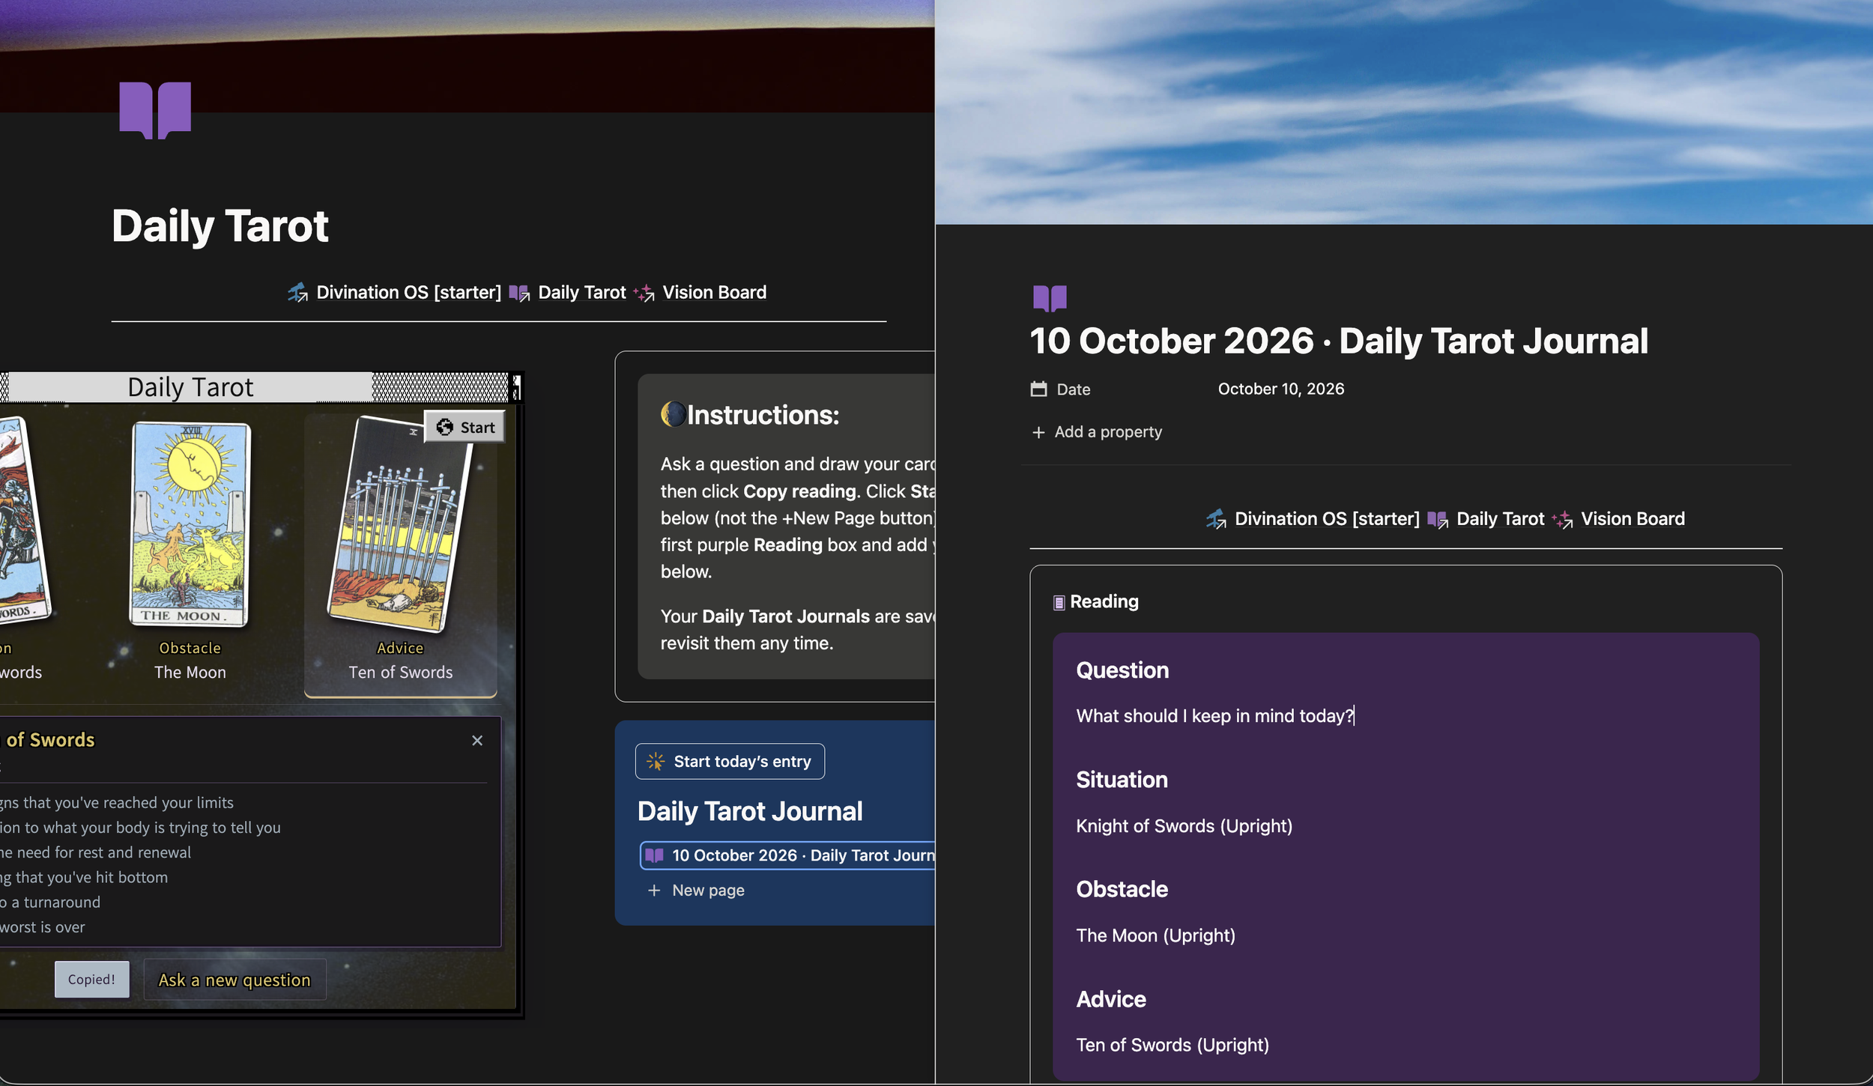This screenshot has width=1873, height=1086.
Task: Click the sparkle icon on Start today's entry
Action: (x=656, y=761)
